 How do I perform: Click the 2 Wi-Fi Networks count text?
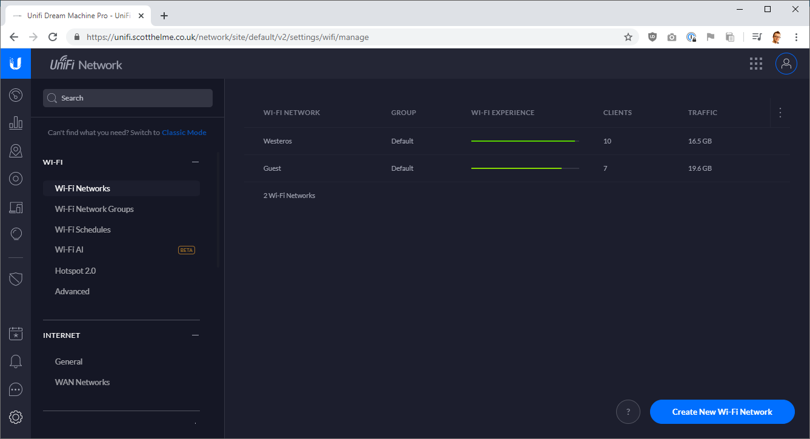pyautogui.click(x=289, y=196)
